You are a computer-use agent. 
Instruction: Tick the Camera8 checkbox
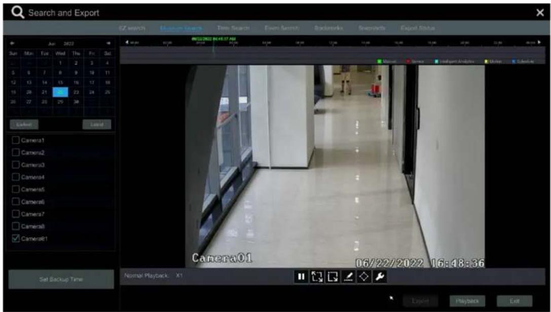pos(16,226)
